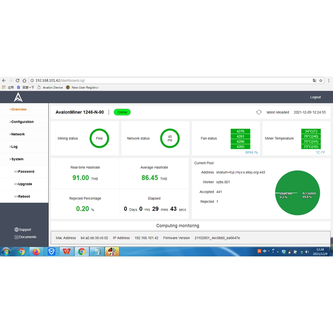This screenshot has height=333, width=333.
Task: Open the Configuration menu item
Action: click(x=22, y=122)
